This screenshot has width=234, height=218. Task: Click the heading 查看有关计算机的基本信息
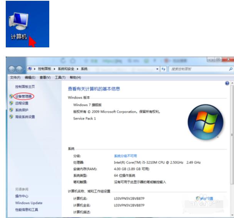pos(94,89)
